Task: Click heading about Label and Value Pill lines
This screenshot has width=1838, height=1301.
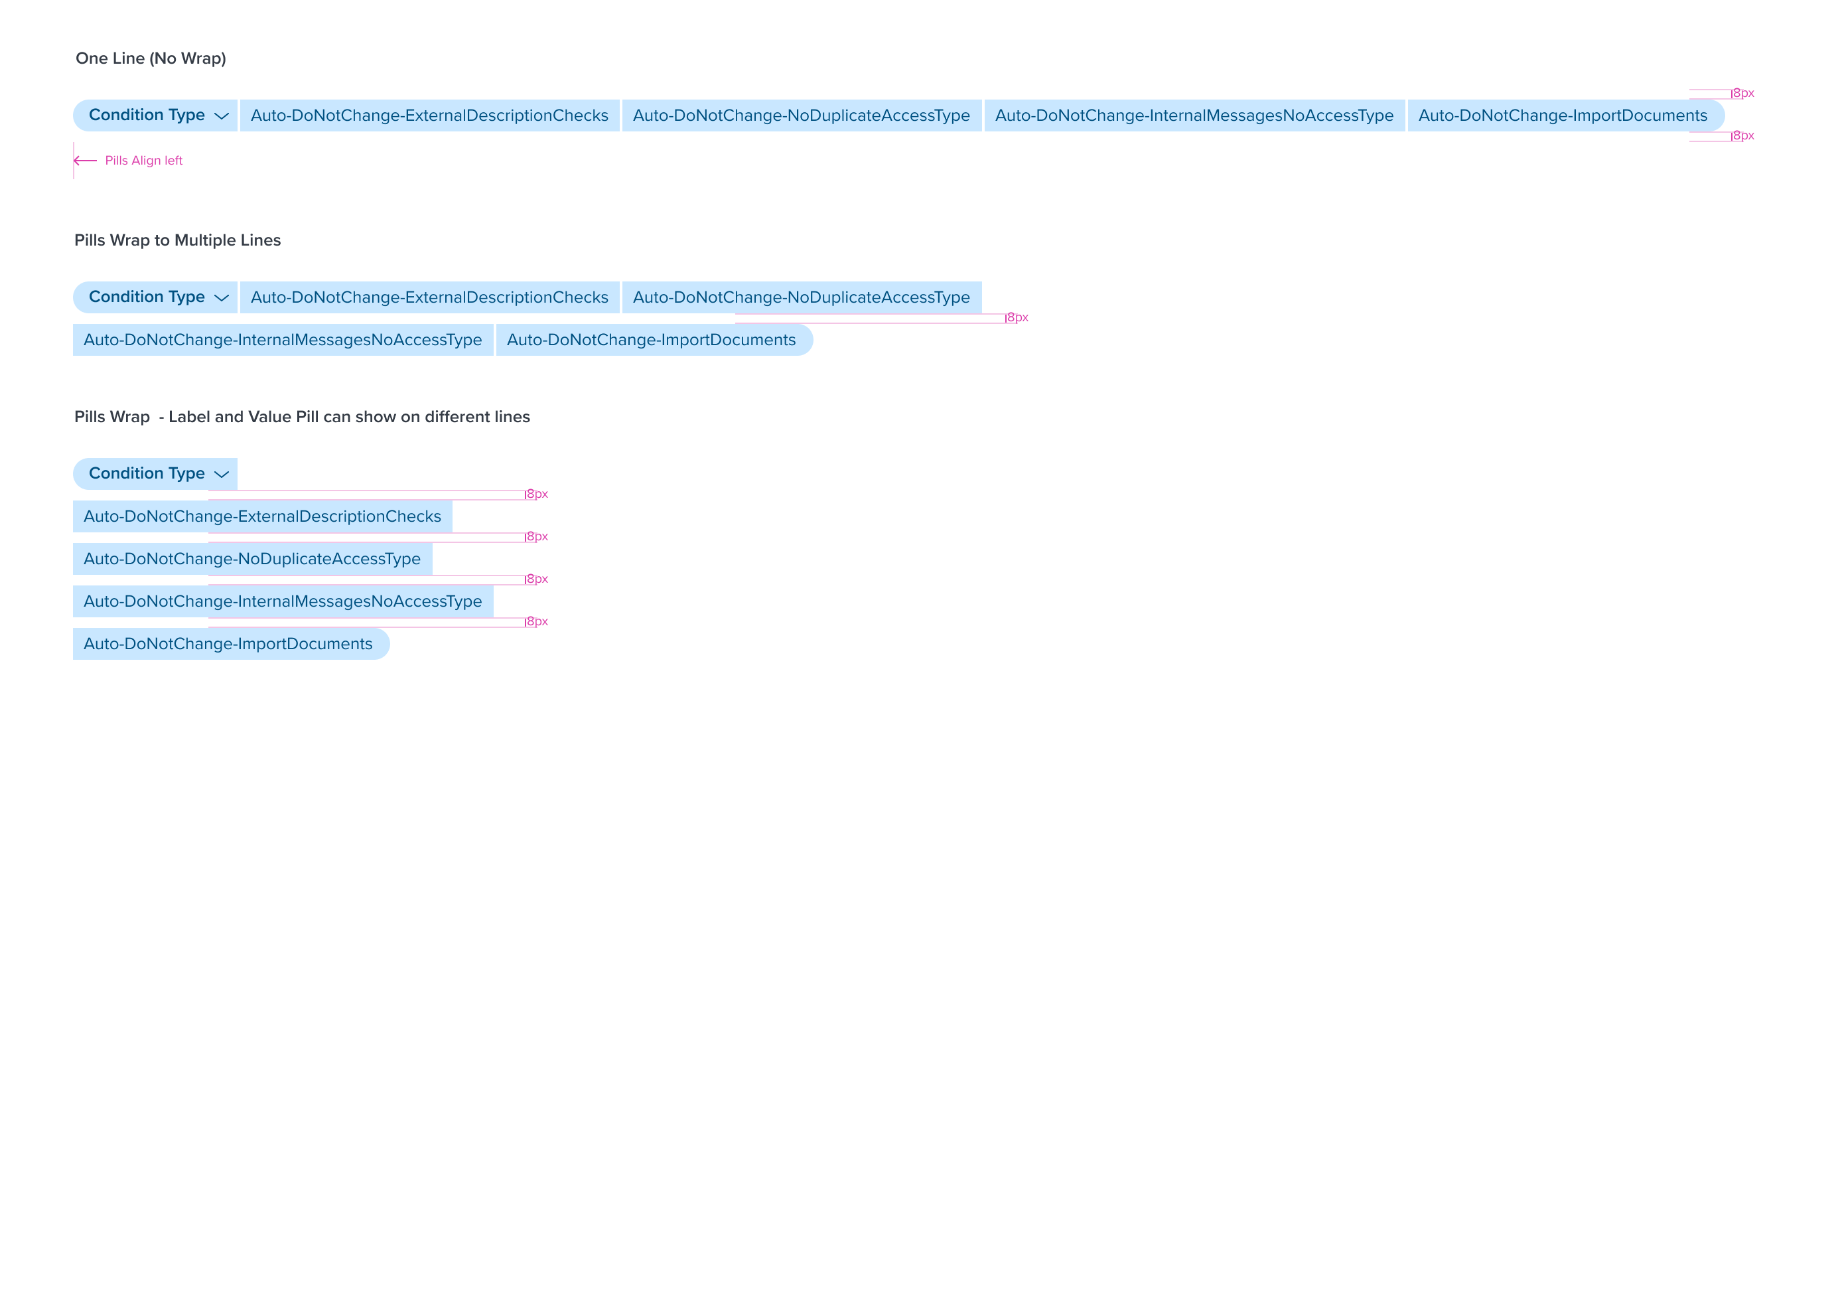Action: [x=302, y=417]
